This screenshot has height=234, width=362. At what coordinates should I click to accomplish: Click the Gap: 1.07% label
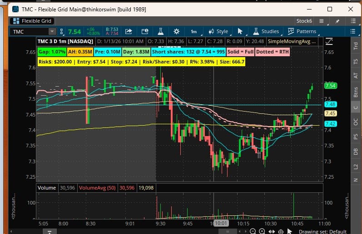52,52
